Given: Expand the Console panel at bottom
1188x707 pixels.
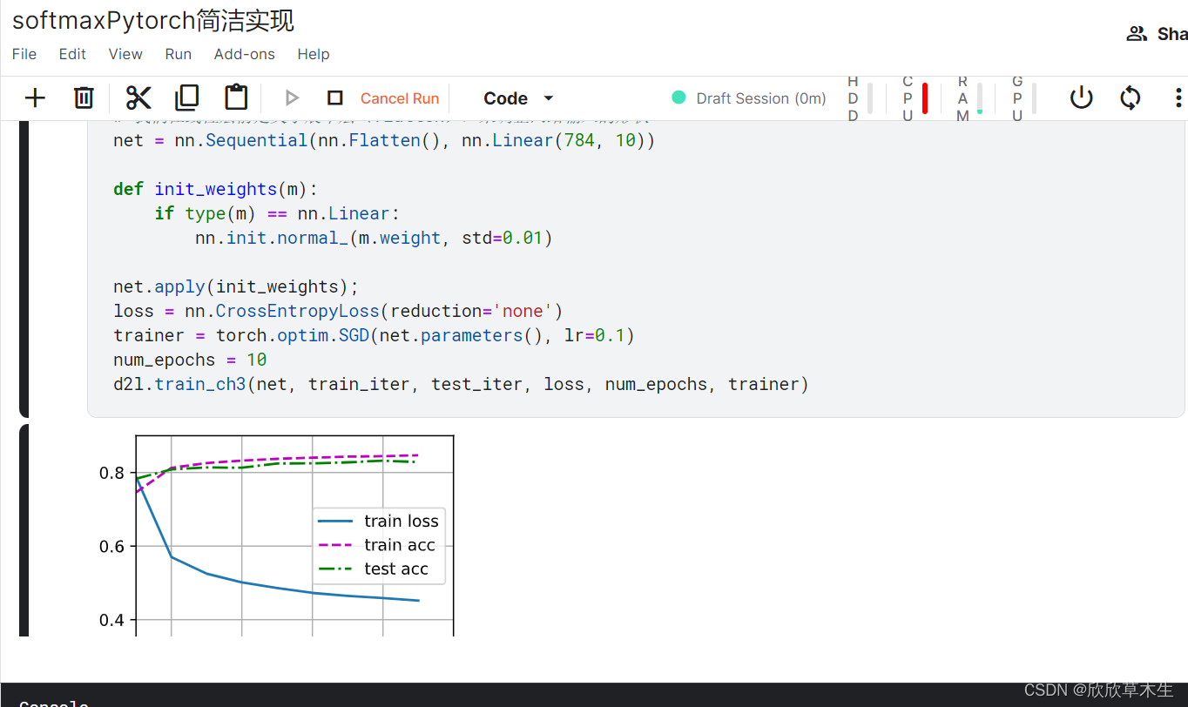Looking at the screenshot, I should 54,702.
